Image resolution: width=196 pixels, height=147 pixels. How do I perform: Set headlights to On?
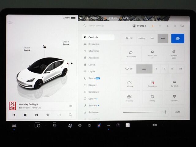(x=152, y=38)
